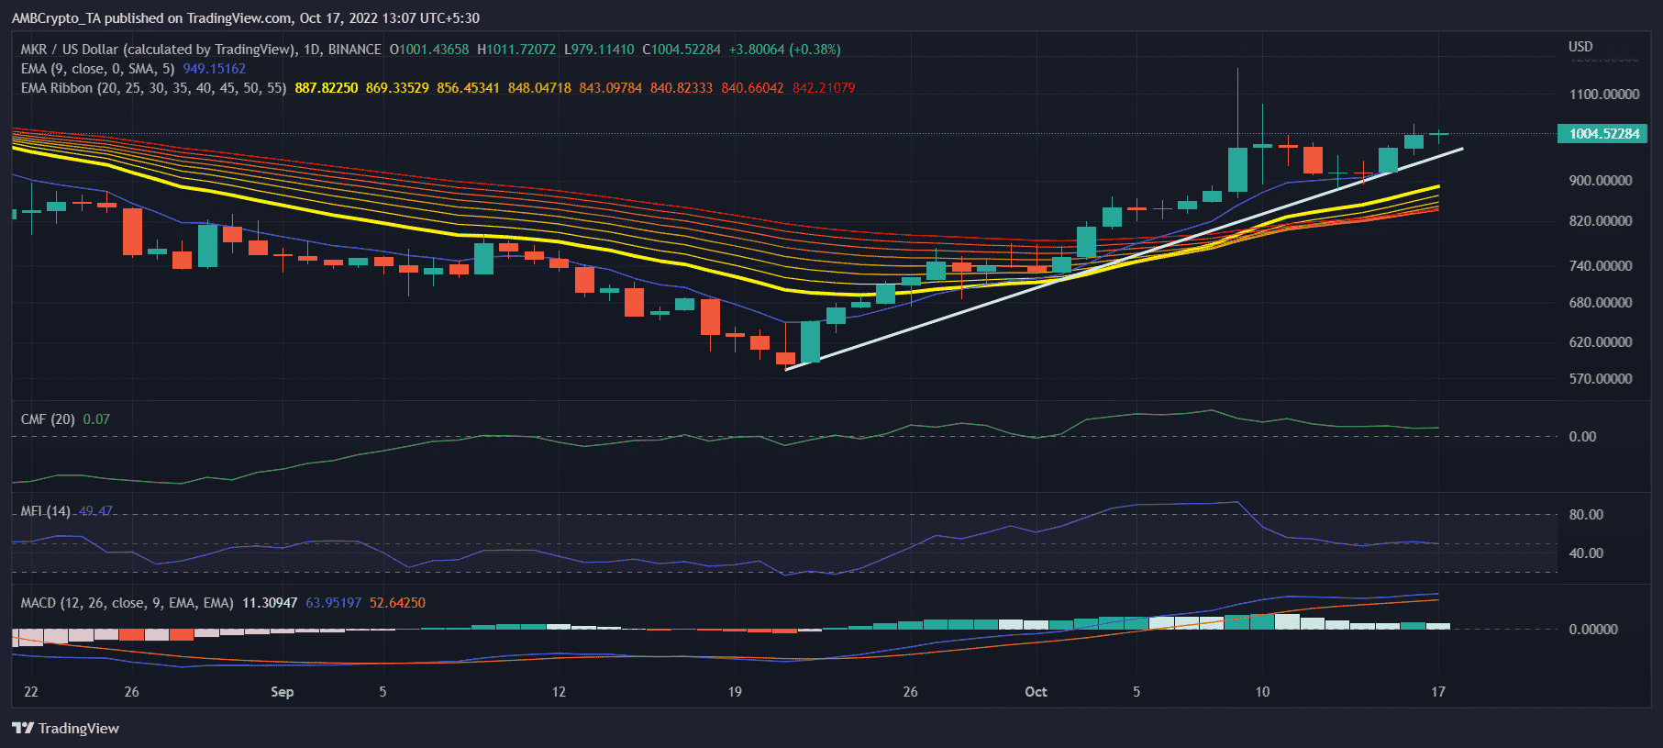
Task: Click the 80.00 level on MFI axis
Action: click(1586, 515)
